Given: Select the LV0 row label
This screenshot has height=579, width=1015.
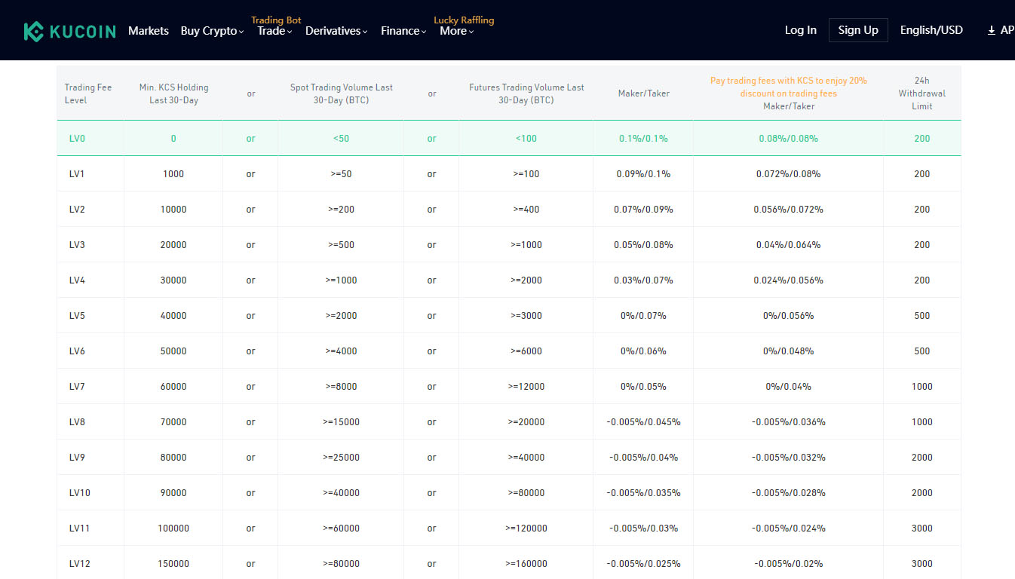Looking at the screenshot, I should (78, 139).
